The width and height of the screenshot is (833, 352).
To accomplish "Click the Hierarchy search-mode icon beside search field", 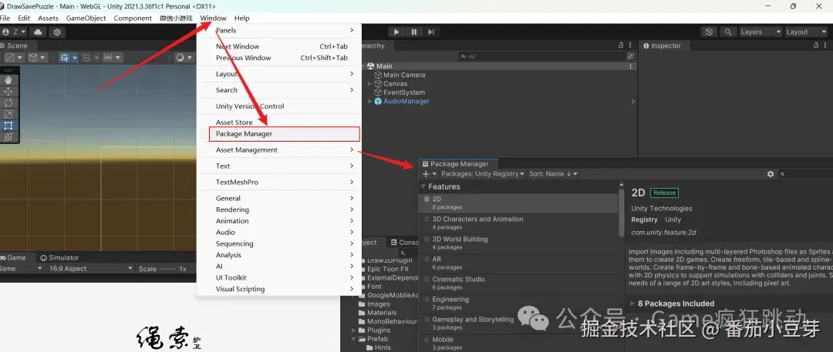I will (x=630, y=55).
